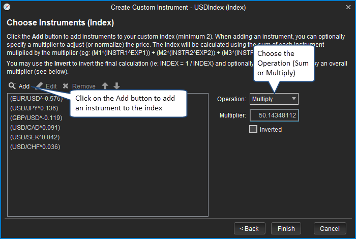The image size is (356, 239).
Task: Go to previous step with Back button
Action: click(249, 228)
